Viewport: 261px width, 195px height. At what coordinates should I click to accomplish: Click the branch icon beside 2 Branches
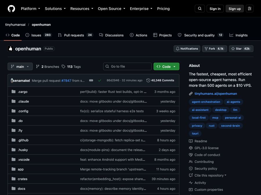[x=38, y=66]
